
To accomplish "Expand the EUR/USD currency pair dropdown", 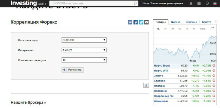I will coord(84,40).
